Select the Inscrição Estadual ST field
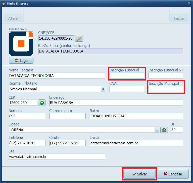This screenshot has height=183, width=193. 166,76
